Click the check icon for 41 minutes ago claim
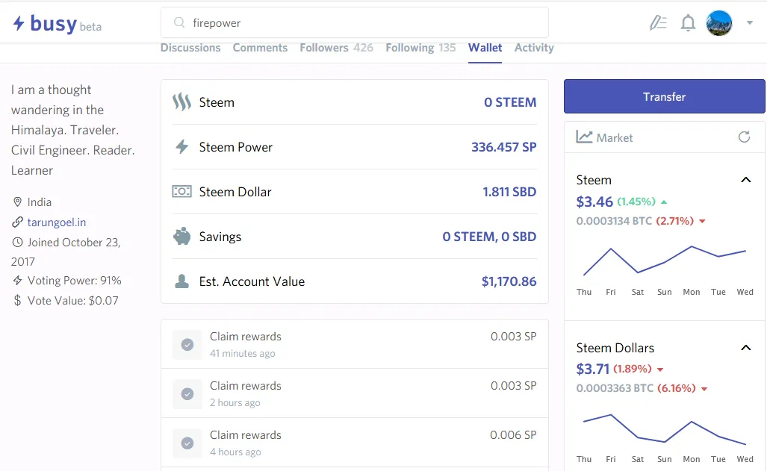The image size is (767, 471). tap(187, 344)
